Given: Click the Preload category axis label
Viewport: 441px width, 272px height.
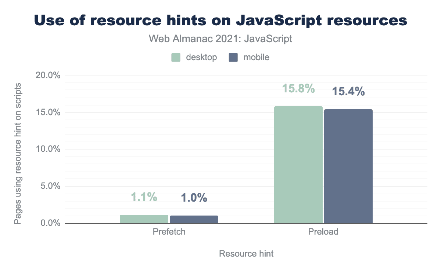Looking at the screenshot, I should click(x=323, y=232).
